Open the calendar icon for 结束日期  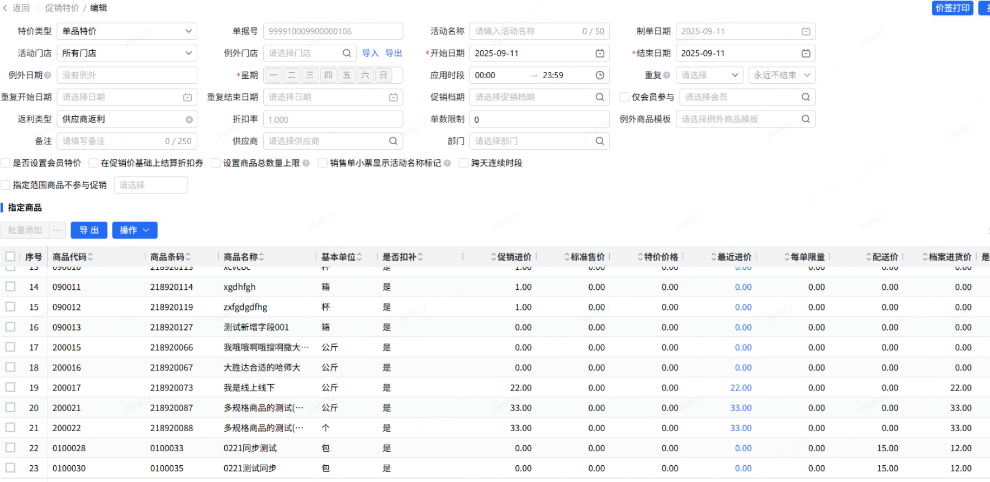tap(806, 53)
